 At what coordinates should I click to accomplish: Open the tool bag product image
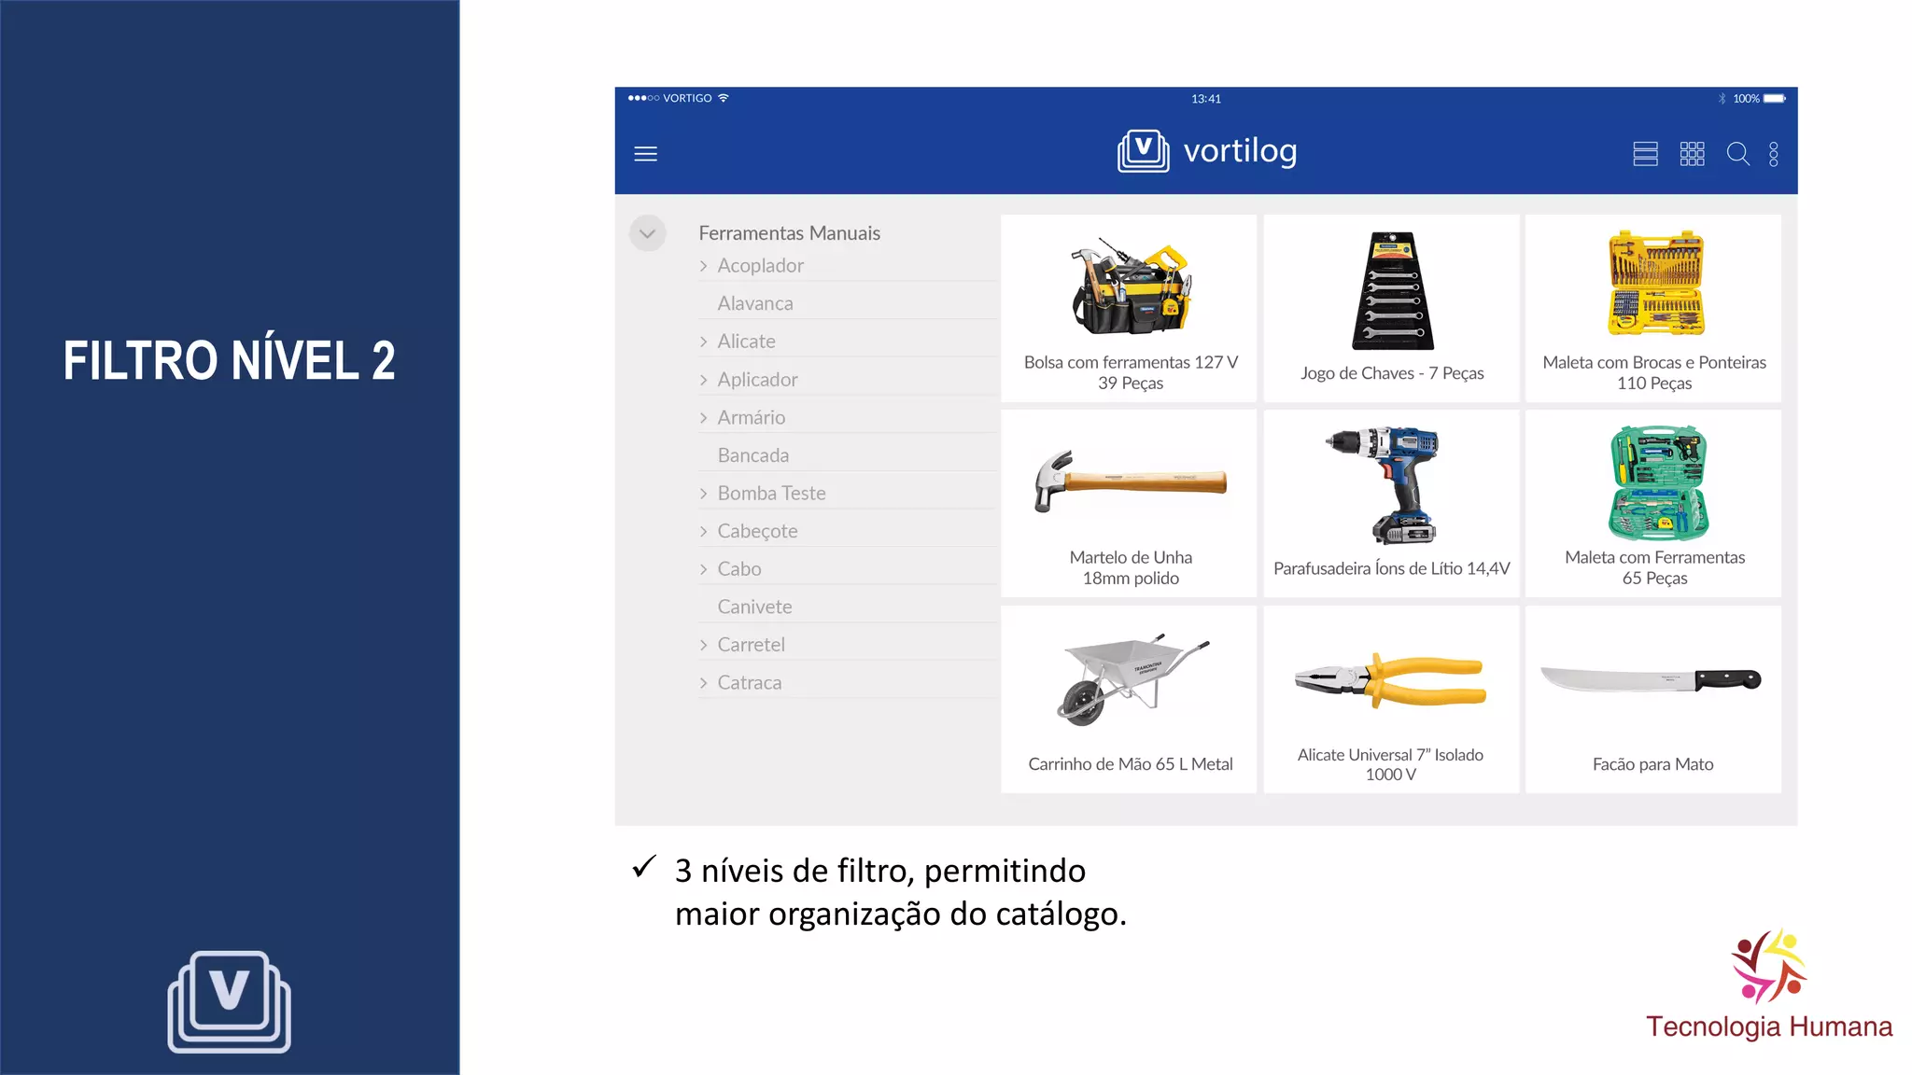(x=1131, y=286)
